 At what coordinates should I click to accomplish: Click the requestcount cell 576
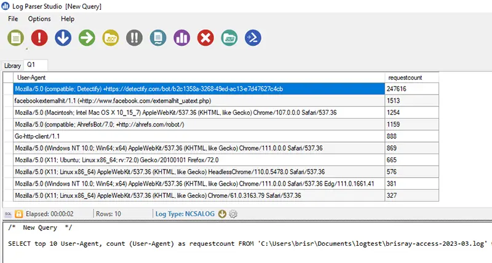click(x=411, y=172)
